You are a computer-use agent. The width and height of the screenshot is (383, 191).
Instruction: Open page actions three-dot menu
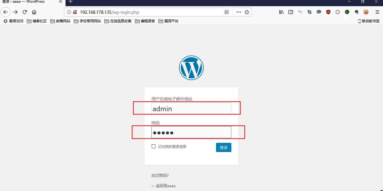click(239, 12)
